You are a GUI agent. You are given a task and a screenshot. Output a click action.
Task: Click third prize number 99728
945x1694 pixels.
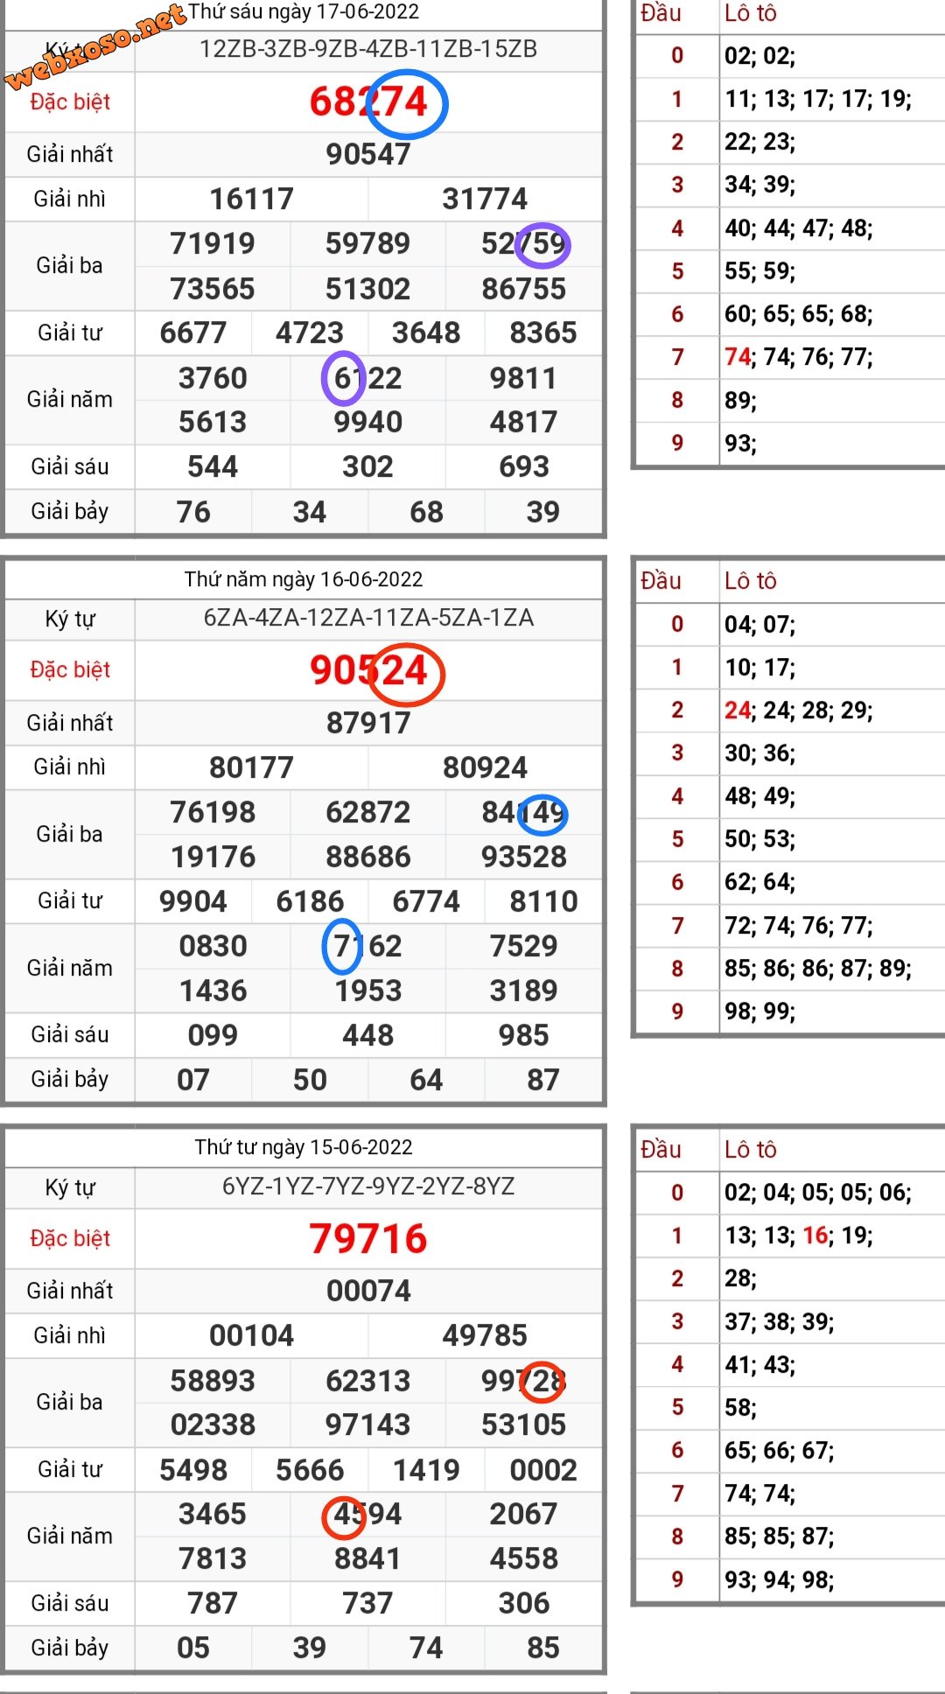[x=524, y=1381]
